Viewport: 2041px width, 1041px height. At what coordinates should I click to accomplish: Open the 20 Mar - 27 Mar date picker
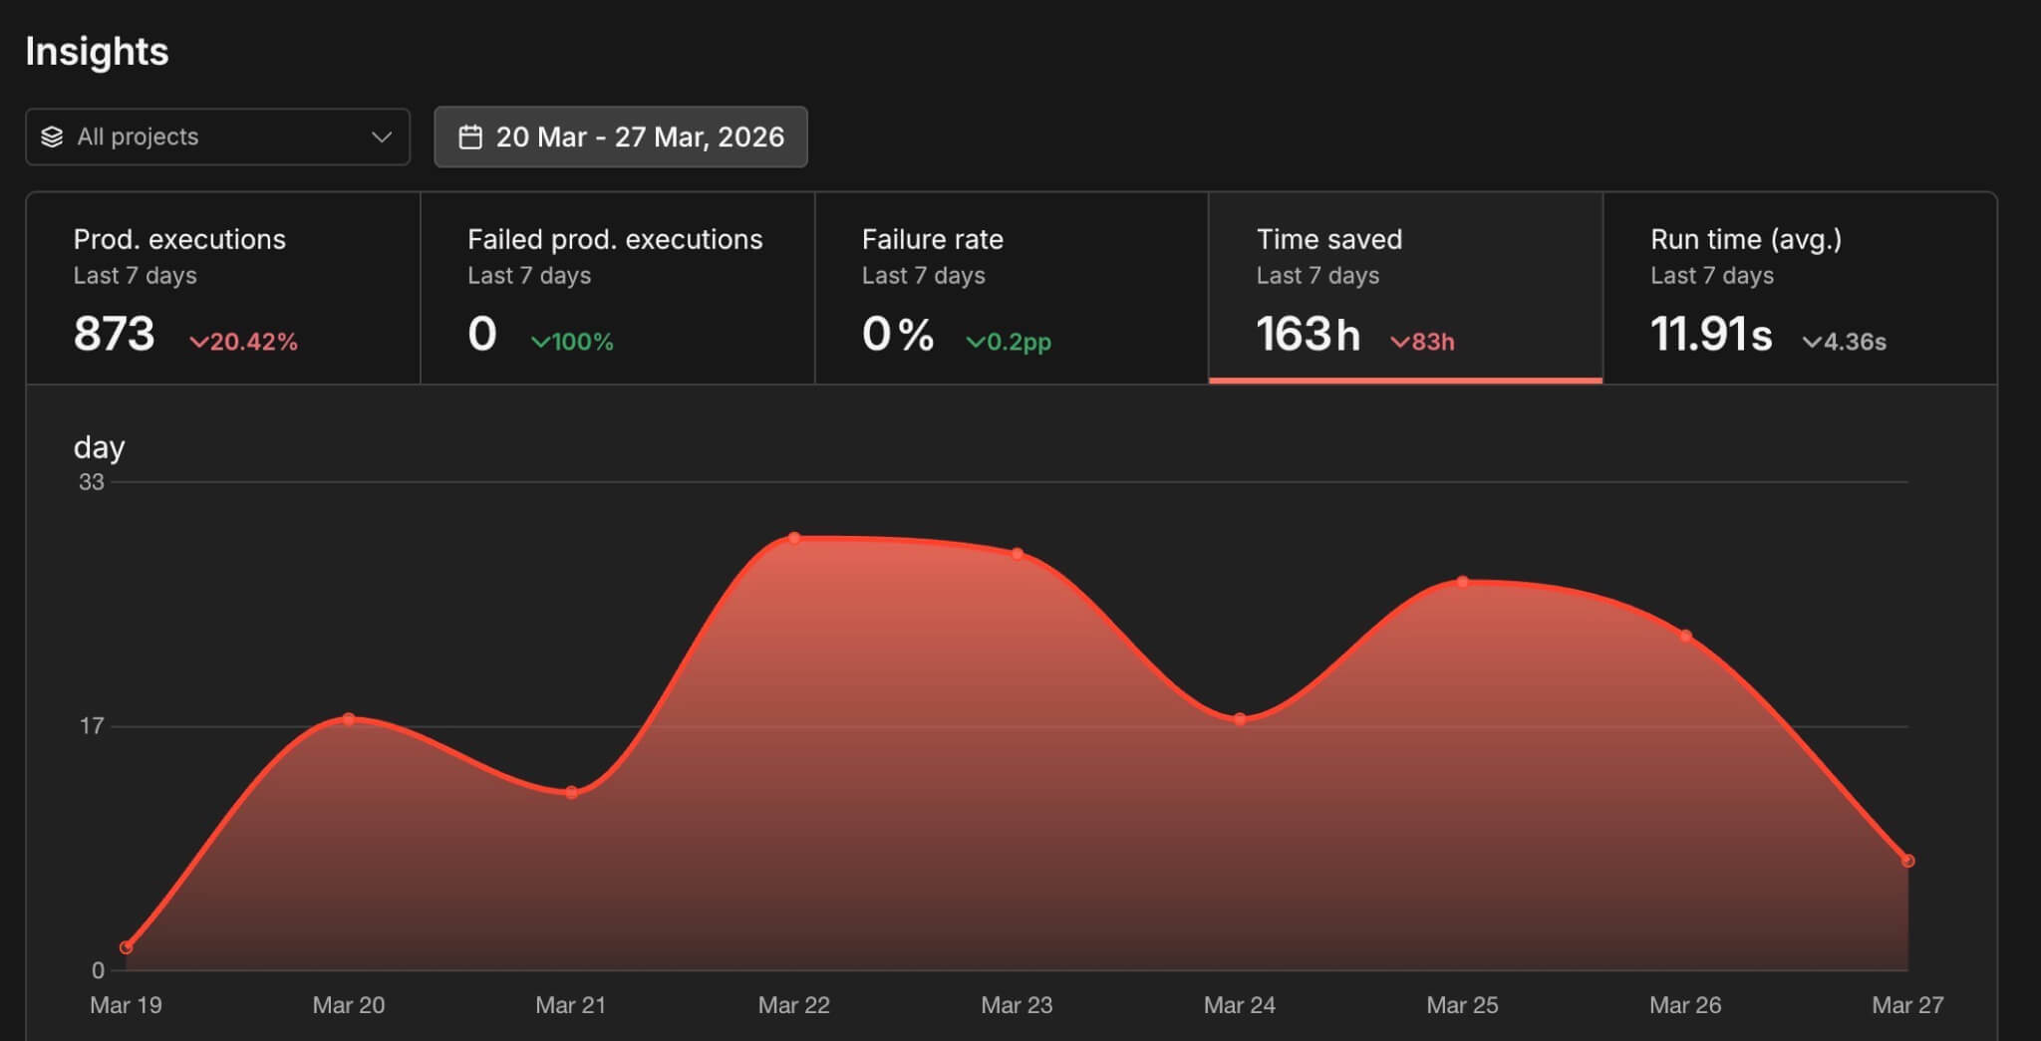[621, 137]
